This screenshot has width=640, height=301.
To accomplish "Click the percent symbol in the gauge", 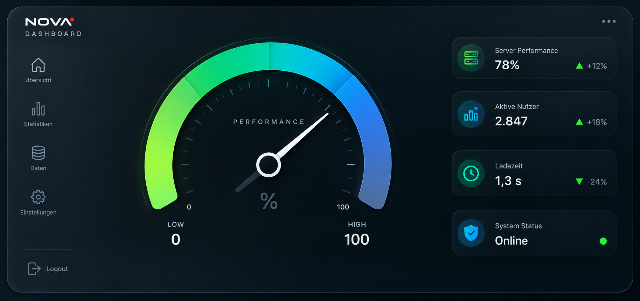I will click(269, 201).
